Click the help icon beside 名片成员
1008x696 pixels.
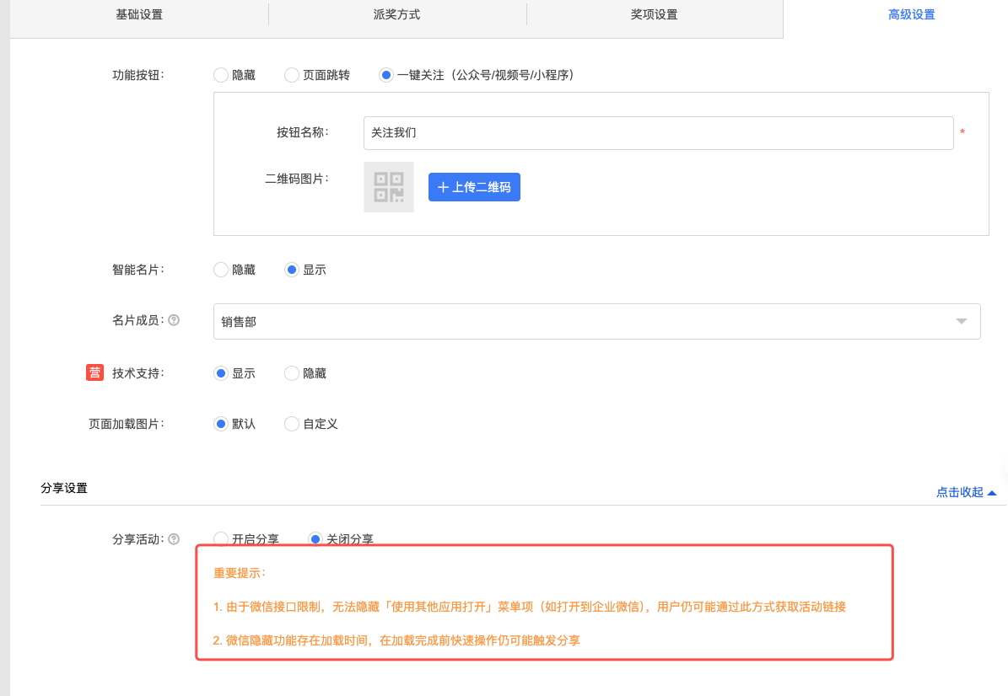click(x=174, y=320)
